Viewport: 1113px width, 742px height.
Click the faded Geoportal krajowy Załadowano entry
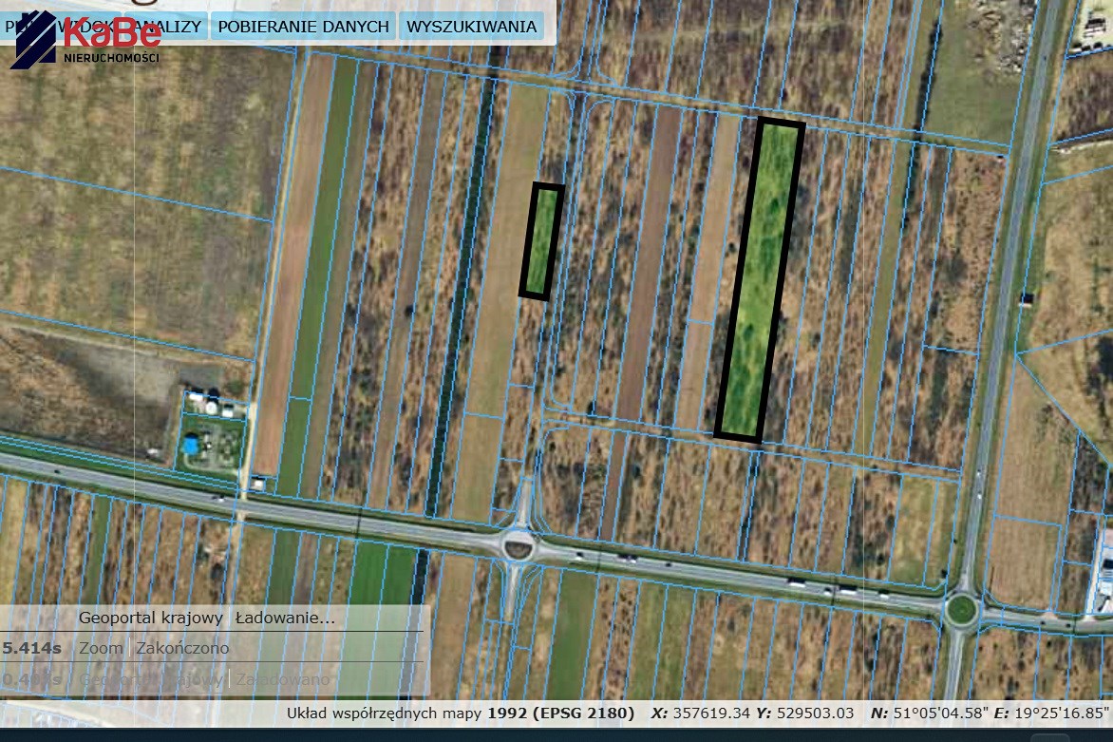coord(205,679)
